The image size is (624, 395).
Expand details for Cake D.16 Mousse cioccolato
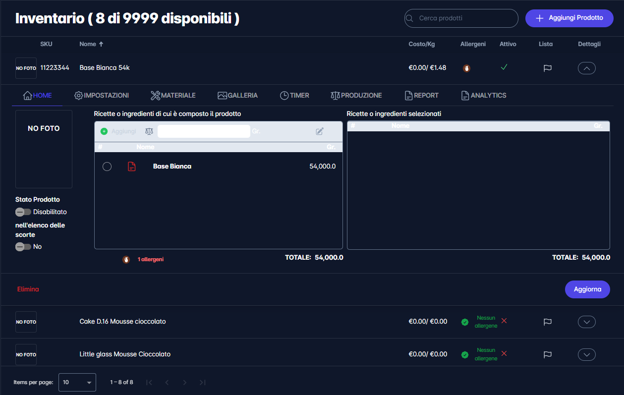pos(587,322)
